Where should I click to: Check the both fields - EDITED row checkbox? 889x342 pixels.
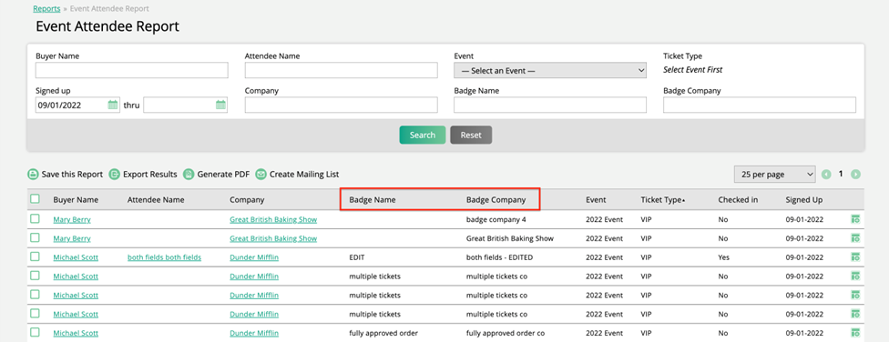[36, 256]
